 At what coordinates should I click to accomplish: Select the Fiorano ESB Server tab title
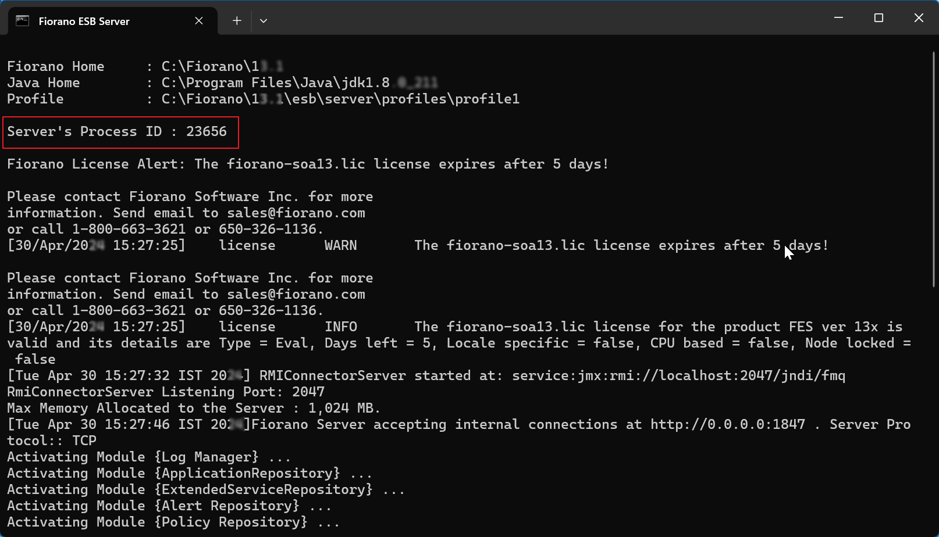point(84,22)
